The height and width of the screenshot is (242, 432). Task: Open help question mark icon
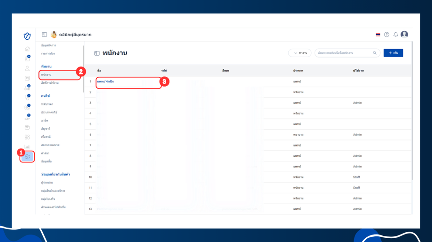(387, 35)
